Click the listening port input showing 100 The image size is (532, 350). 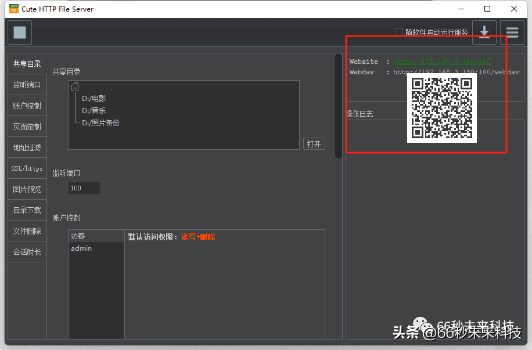coord(84,187)
